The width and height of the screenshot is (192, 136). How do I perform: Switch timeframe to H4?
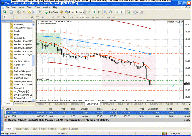98,17
